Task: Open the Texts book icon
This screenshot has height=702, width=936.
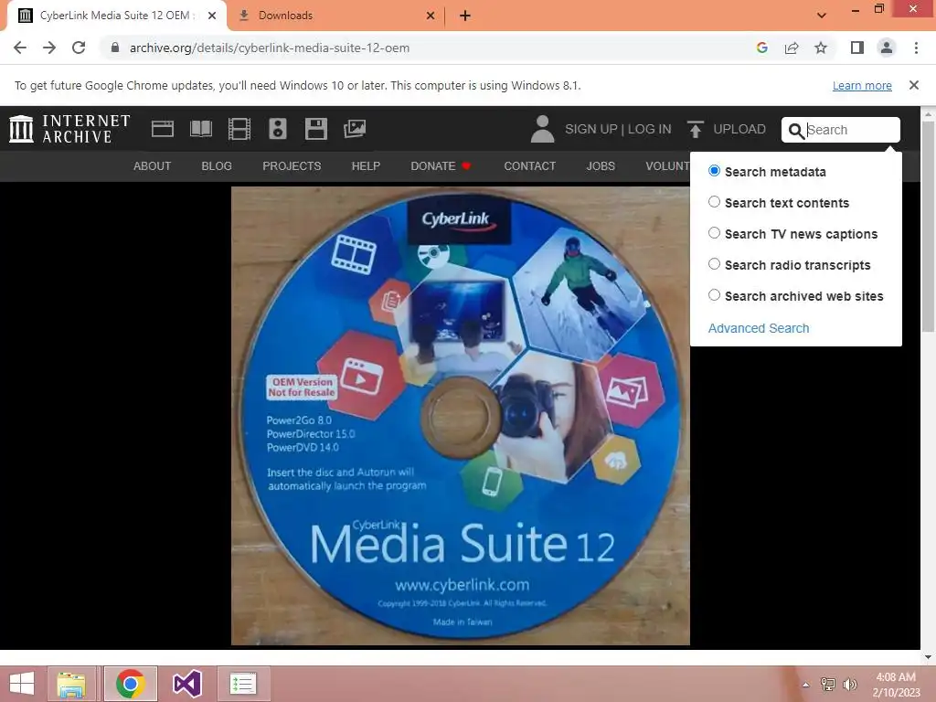Action: 200,129
